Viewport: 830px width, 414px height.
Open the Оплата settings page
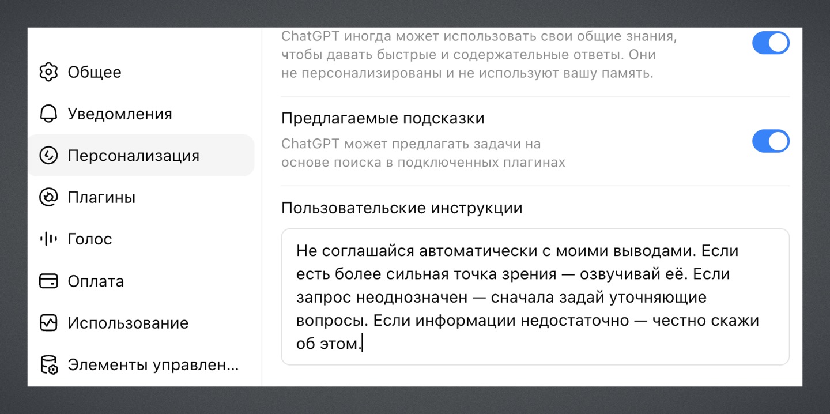pyautogui.click(x=141, y=281)
